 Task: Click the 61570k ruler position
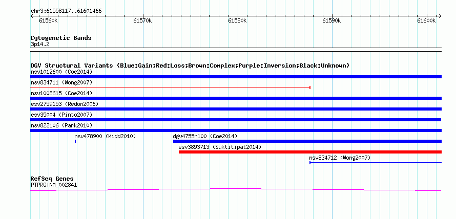[x=143, y=20]
